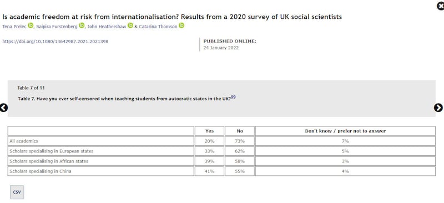Open John Heathershaw's ORCID icon
The height and width of the screenshot is (203, 444).
coord(130,26)
